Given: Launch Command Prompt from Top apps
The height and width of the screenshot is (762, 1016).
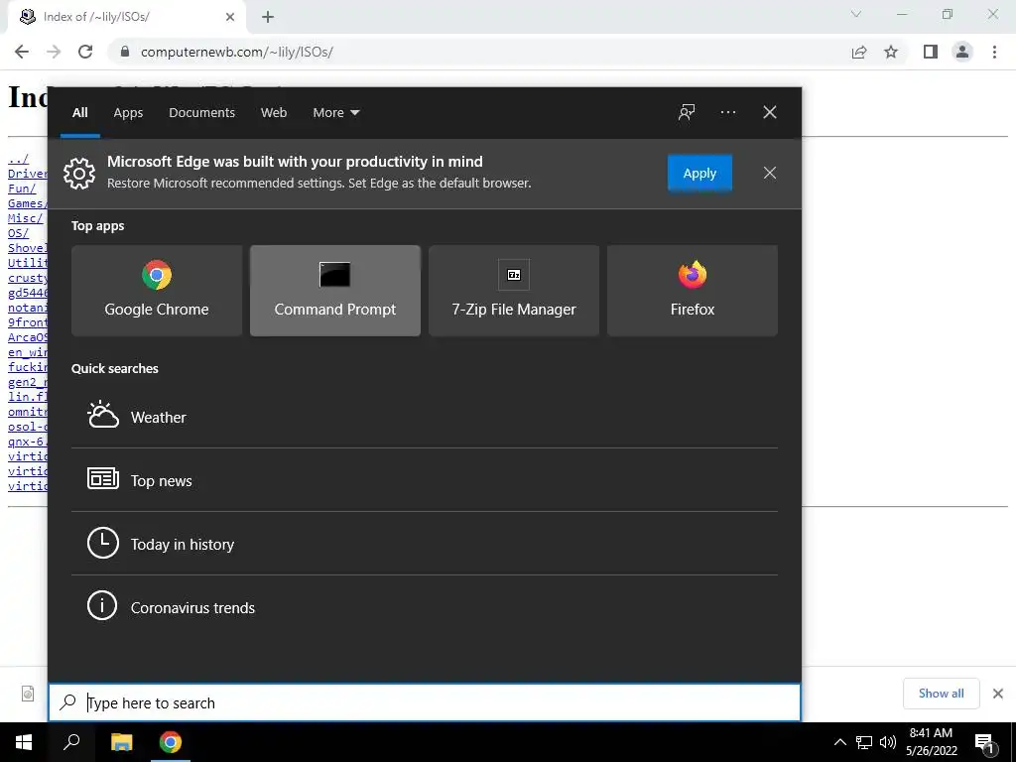Looking at the screenshot, I should click(x=335, y=291).
